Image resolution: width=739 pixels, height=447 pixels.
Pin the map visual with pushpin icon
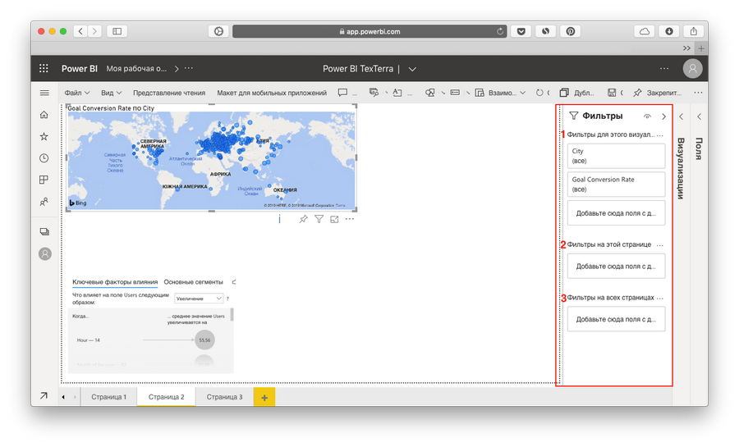coord(303,220)
